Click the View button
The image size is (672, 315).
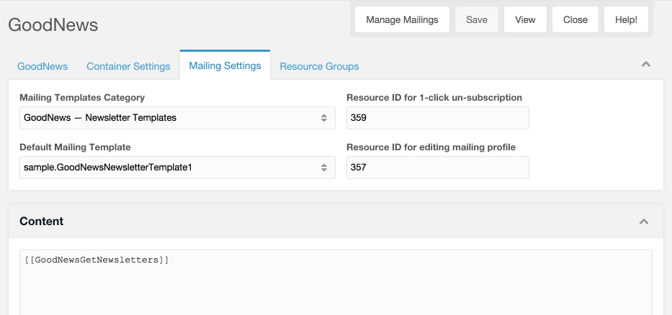[x=525, y=19]
